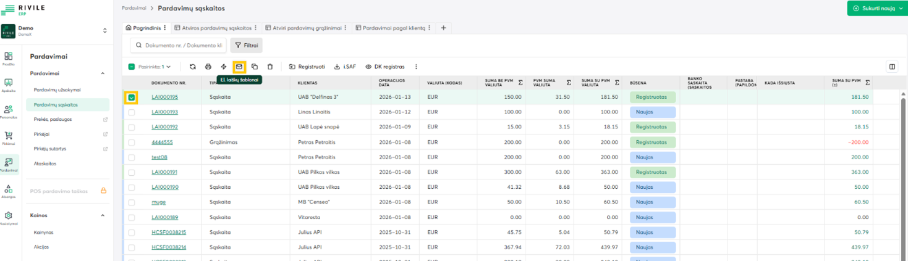Click the refresh icon in toolbar

[x=193, y=67]
